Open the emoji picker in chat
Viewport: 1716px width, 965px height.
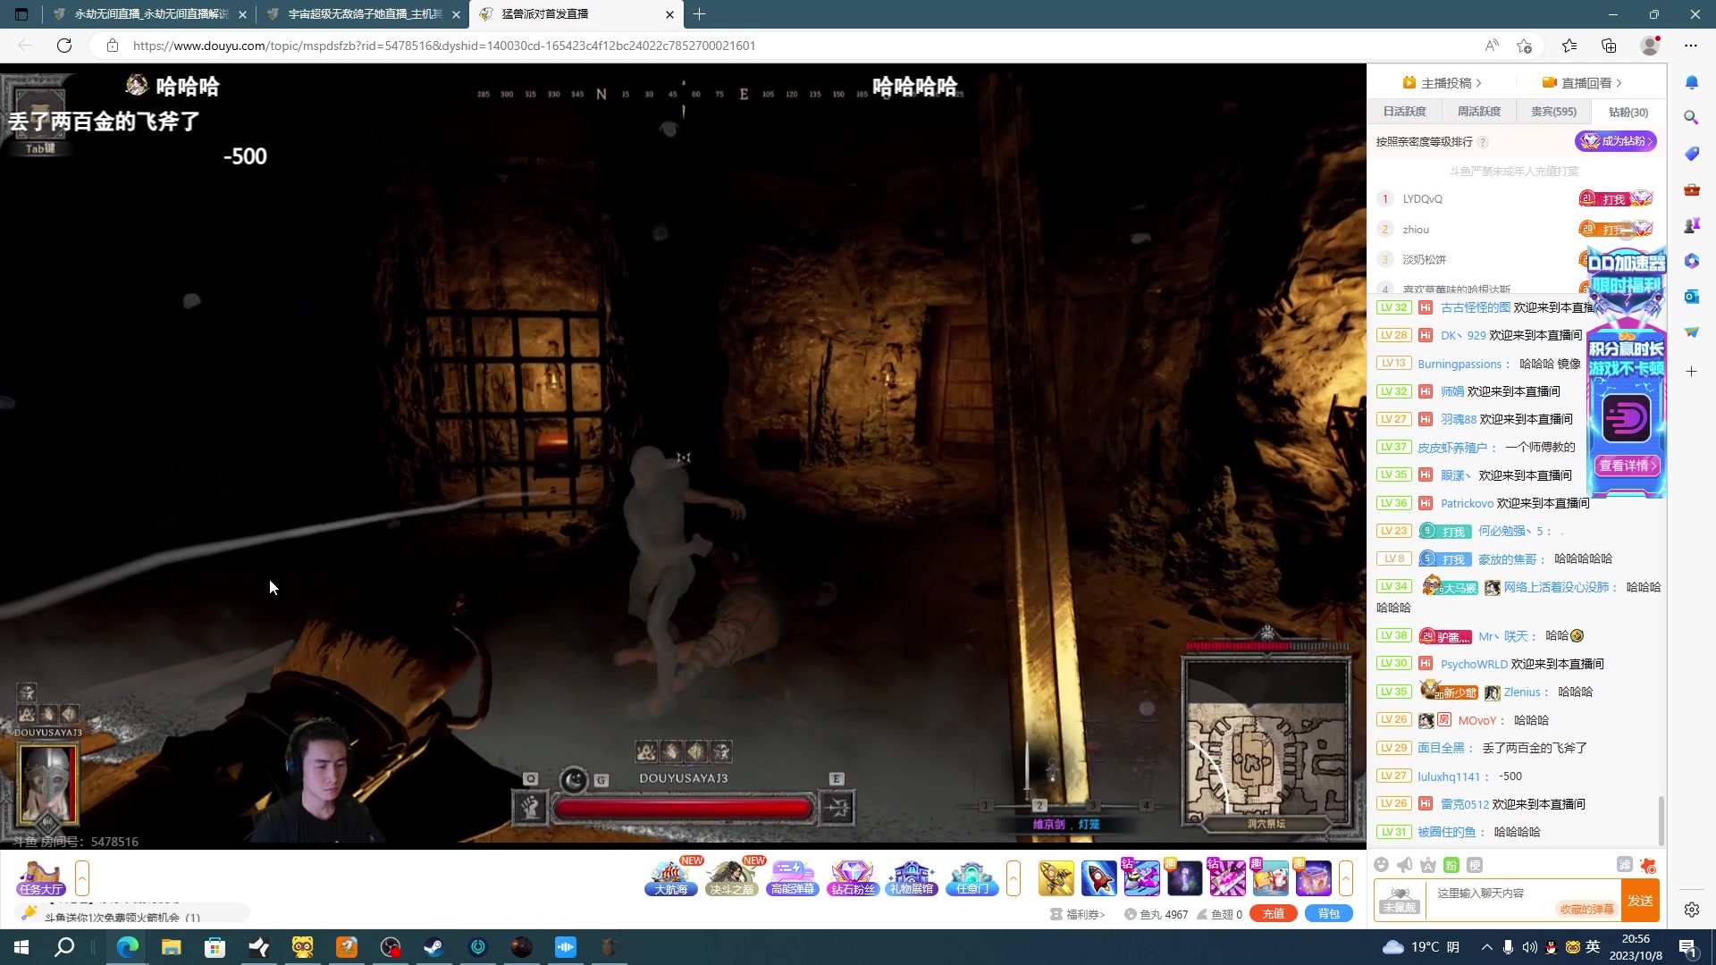click(x=1382, y=864)
